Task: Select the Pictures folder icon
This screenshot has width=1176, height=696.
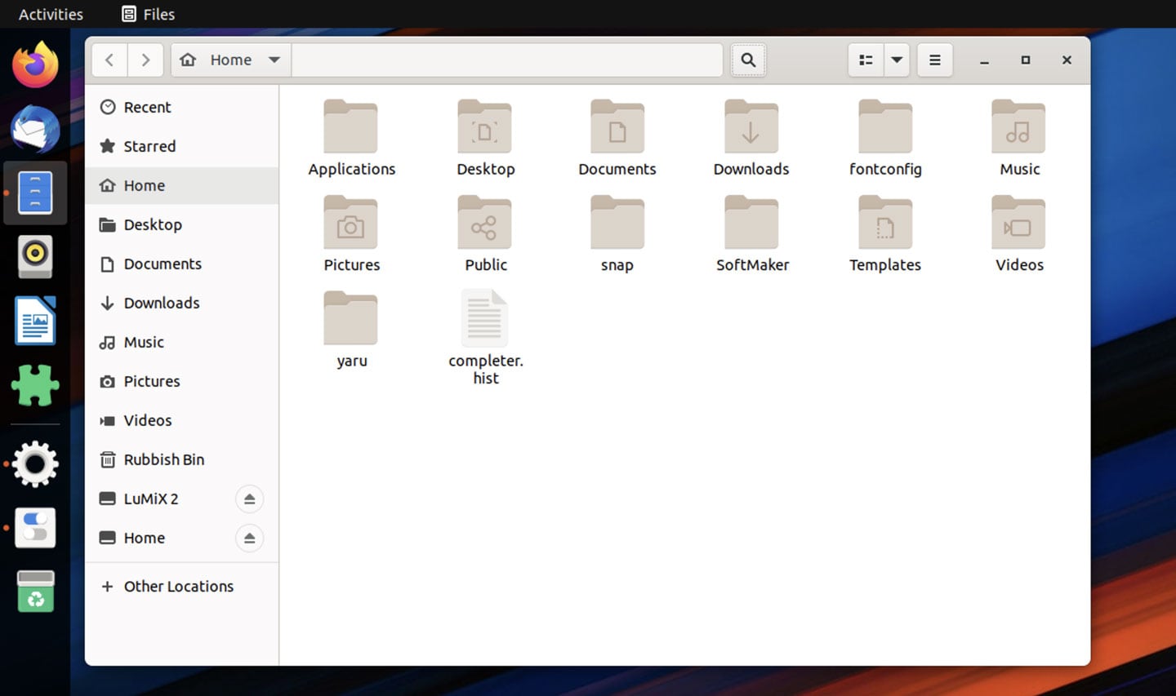Action: pyautogui.click(x=350, y=222)
